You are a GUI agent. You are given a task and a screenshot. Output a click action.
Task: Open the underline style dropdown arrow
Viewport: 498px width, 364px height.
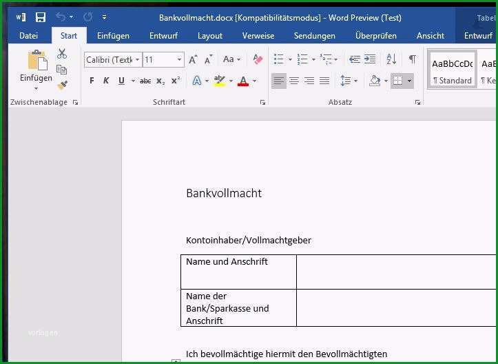pyautogui.click(x=133, y=81)
